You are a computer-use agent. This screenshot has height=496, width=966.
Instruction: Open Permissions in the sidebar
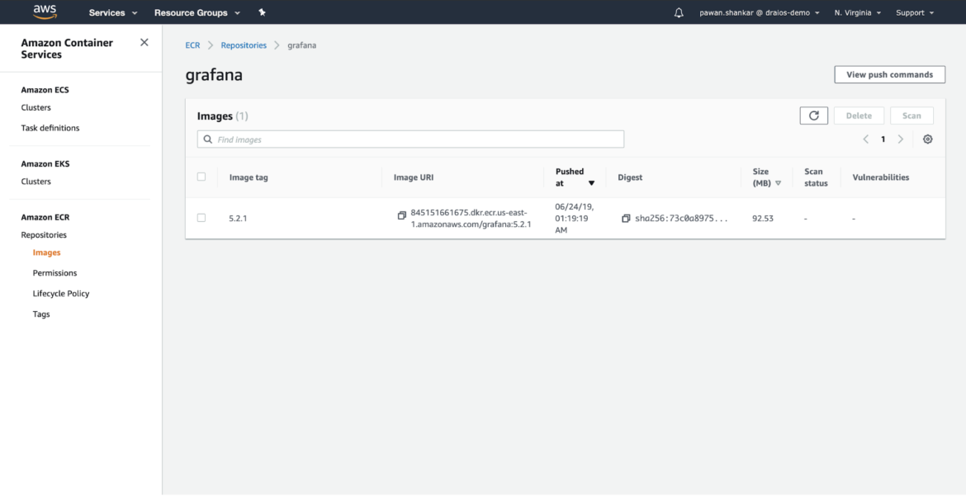(54, 273)
